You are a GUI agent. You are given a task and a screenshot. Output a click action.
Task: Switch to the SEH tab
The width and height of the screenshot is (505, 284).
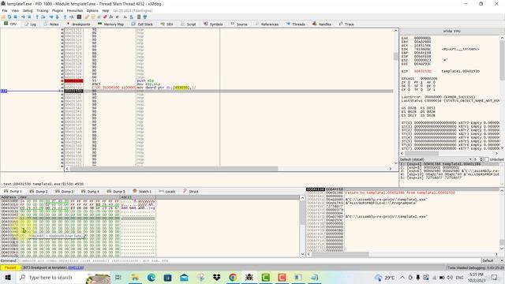[166, 24]
